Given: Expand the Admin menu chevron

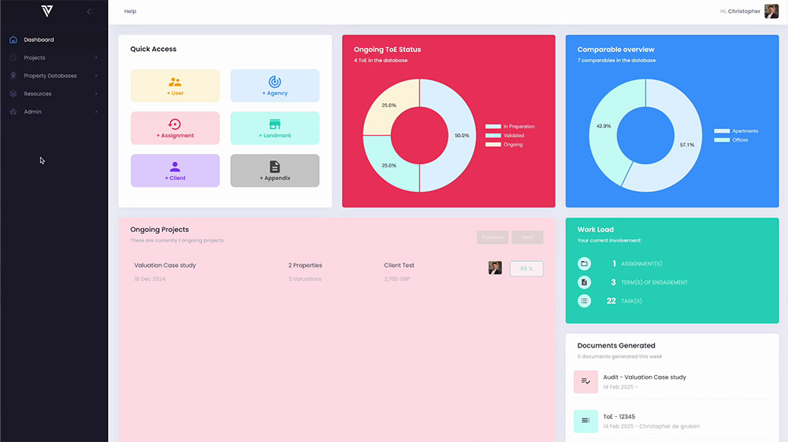Looking at the screenshot, I should pos(96,112).
